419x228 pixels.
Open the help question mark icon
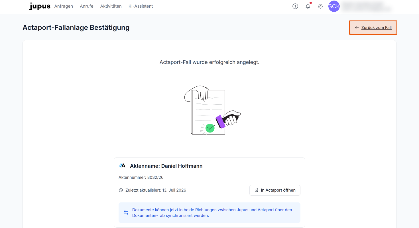coord(295,6)
